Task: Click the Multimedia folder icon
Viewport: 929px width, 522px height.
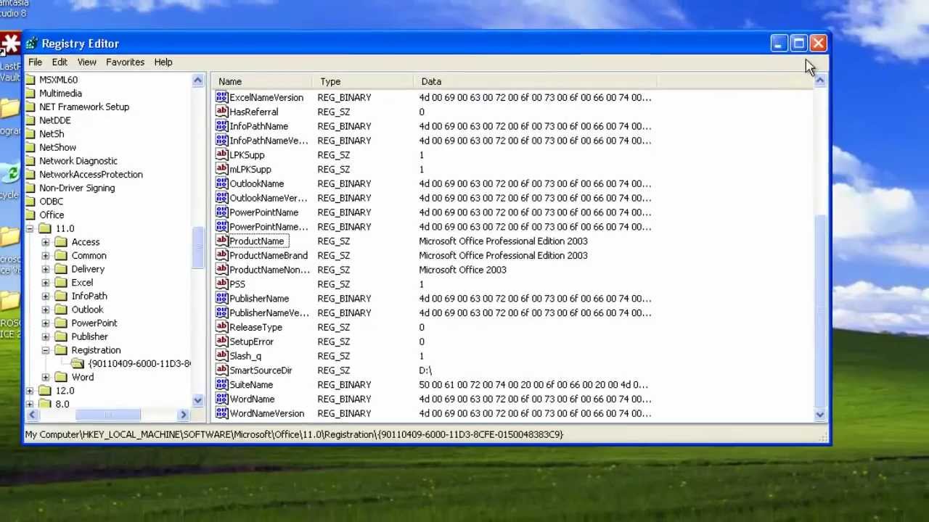Action: (30, 93)
